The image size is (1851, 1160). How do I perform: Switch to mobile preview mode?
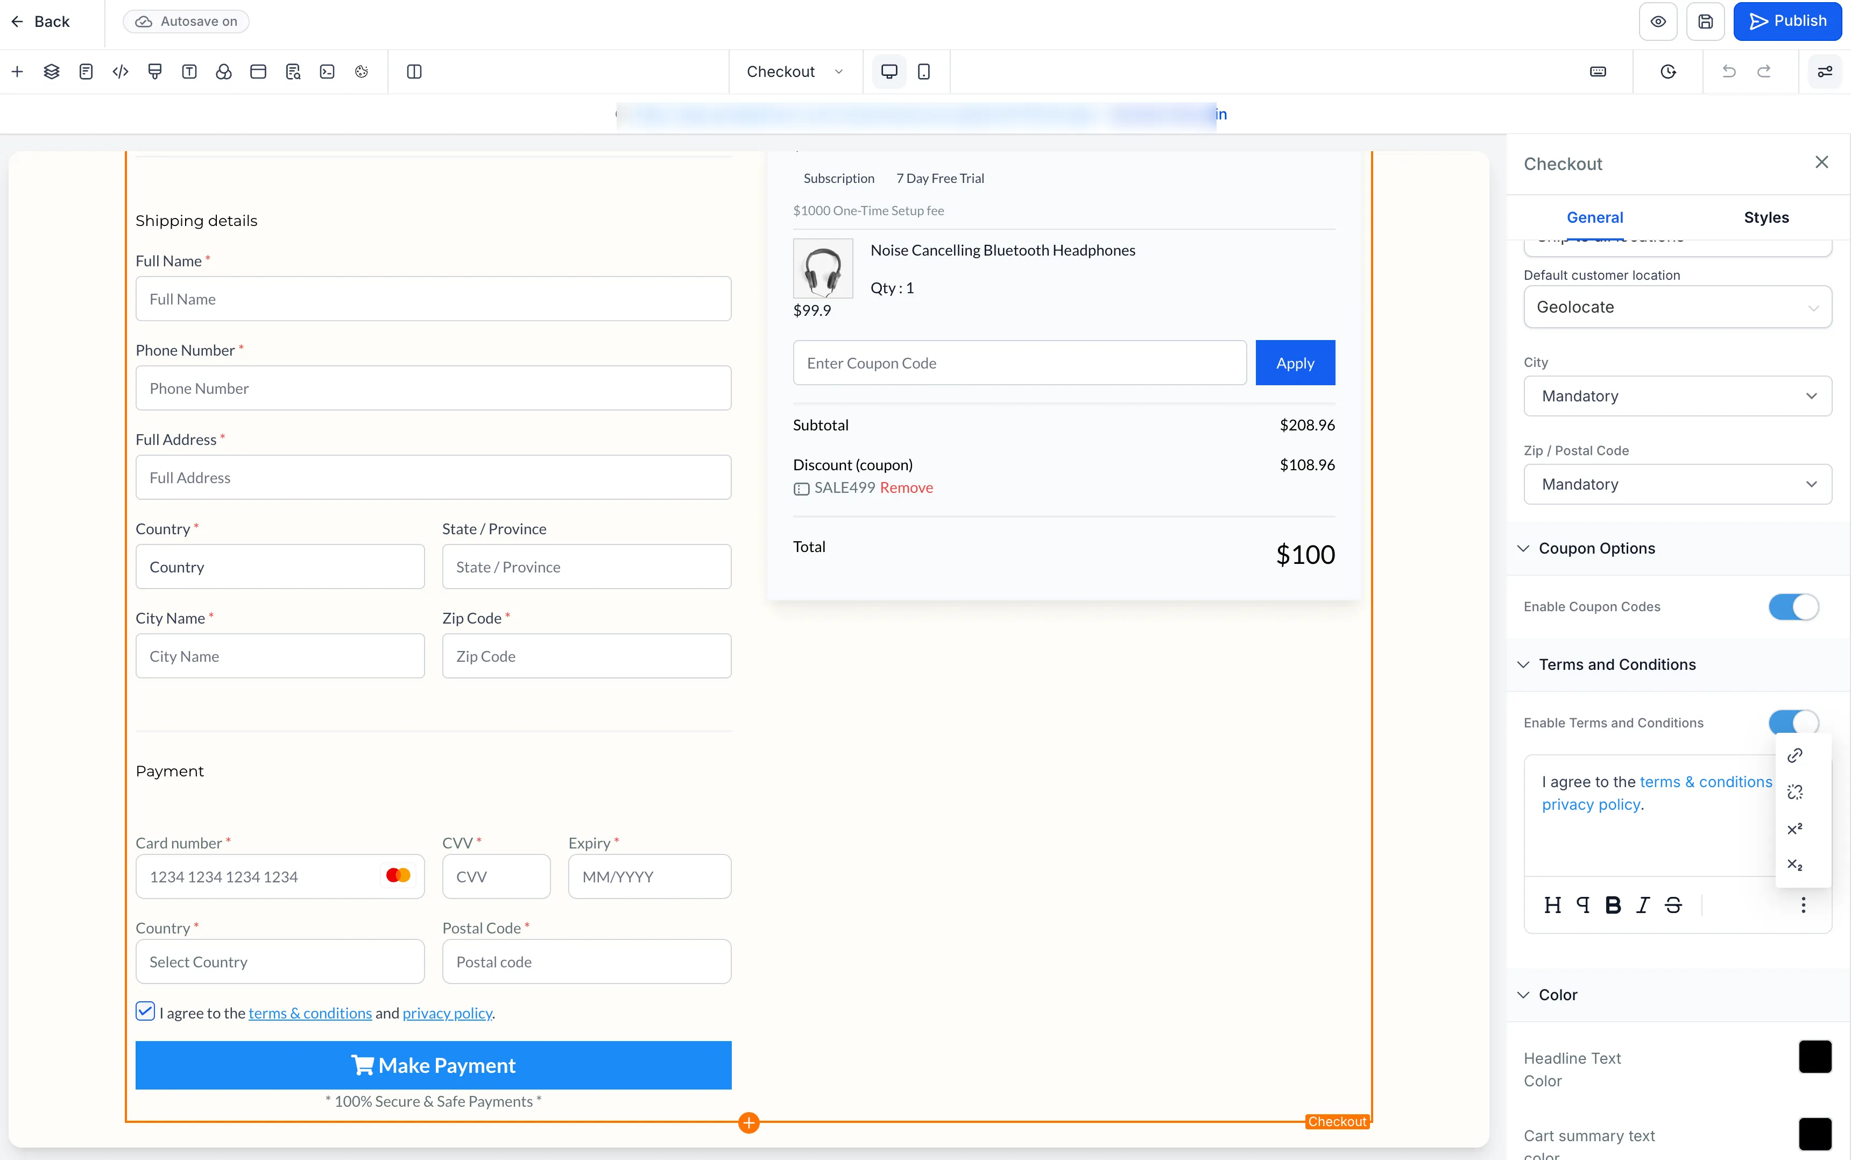point(923,72)
